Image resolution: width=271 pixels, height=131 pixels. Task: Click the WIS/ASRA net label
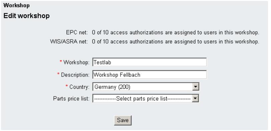coord(69,42)
